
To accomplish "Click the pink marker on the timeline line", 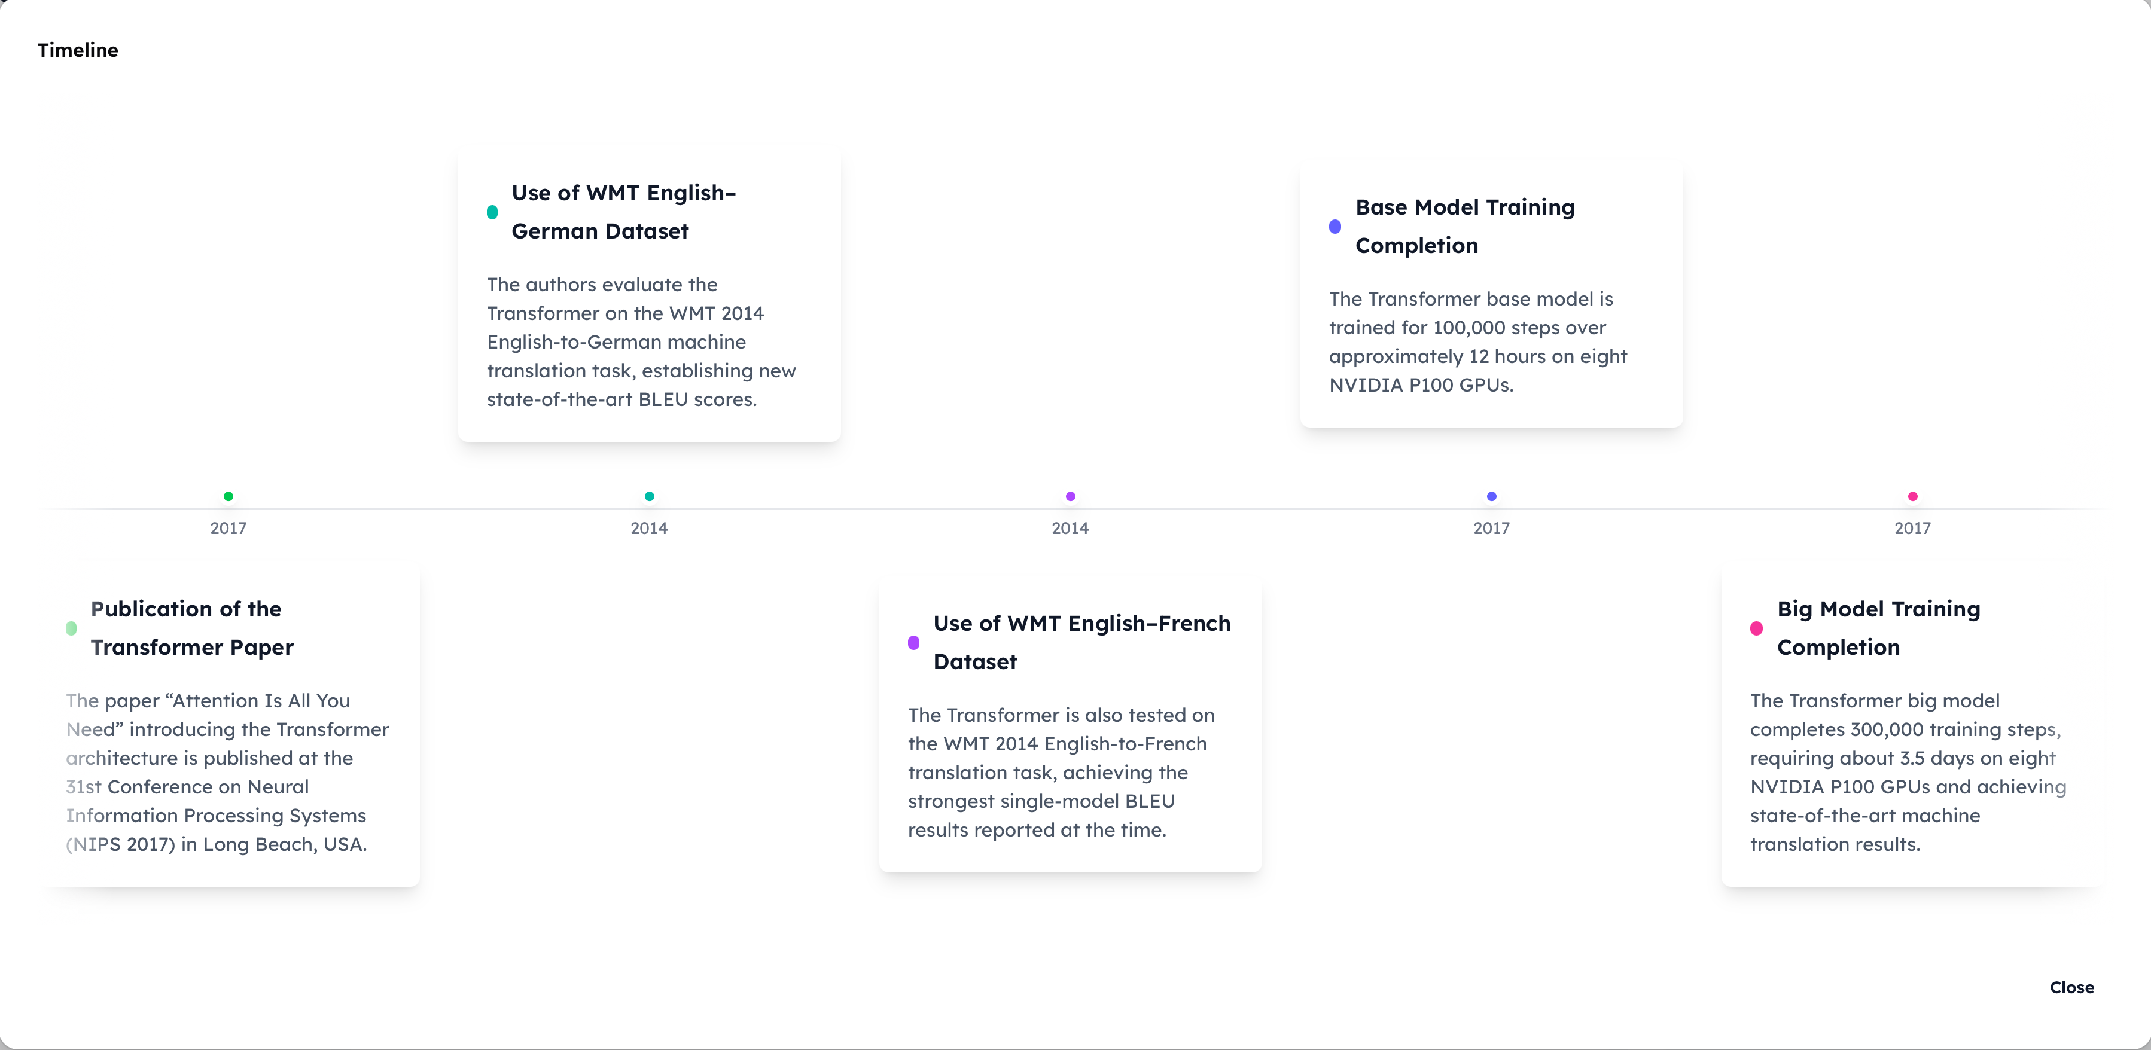I will coord(1913,497).
